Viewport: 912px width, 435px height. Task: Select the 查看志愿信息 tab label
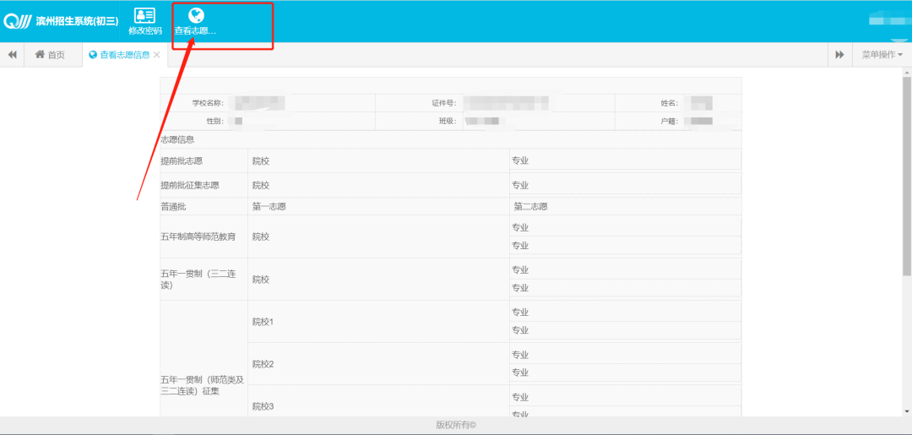[x=124, y=55]
